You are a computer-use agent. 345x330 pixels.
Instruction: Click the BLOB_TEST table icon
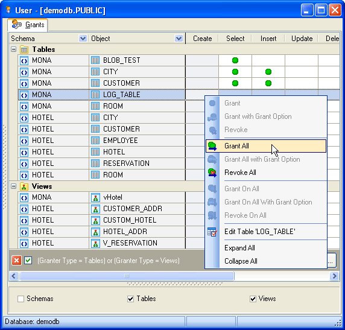coord(95,60)
